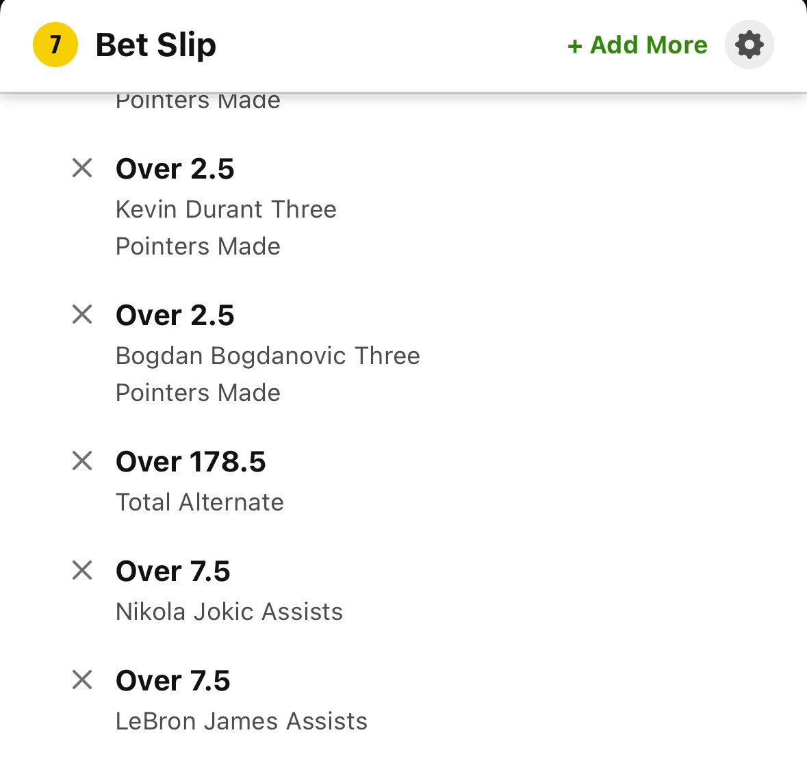Tap the yellow 7 selections badge

[55, 45]
